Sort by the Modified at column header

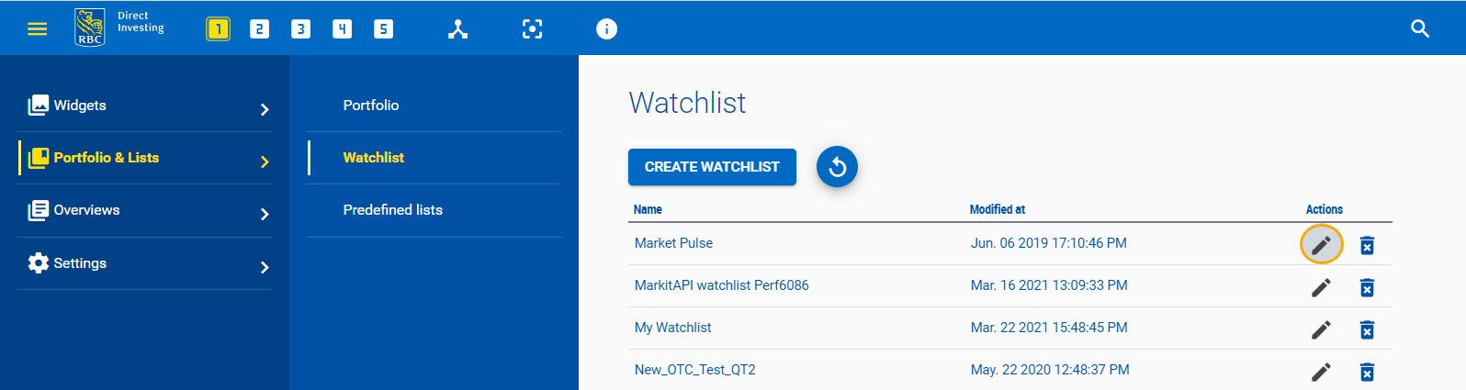pyautogui.click(x=998, y=209)
